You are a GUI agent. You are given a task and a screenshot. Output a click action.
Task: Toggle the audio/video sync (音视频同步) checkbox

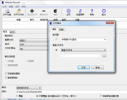tap(6, 78)
